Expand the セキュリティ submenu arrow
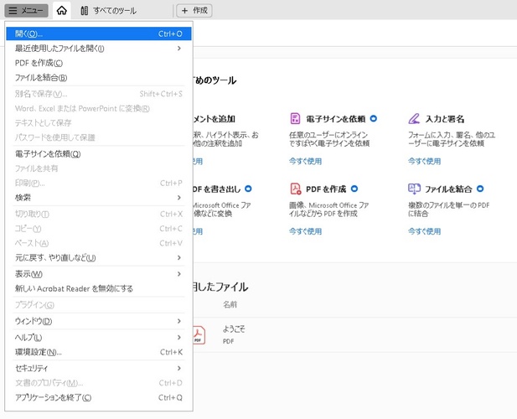The width and height of the screenshot is (517, 419). coord(179,368)
